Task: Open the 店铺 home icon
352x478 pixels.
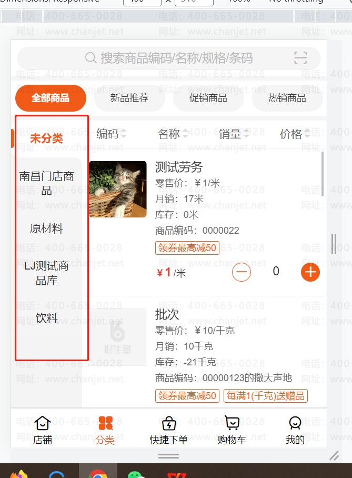Action: tap(43, 423)
